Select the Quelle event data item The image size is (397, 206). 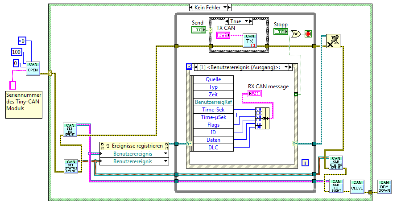[x=213, y=79]
